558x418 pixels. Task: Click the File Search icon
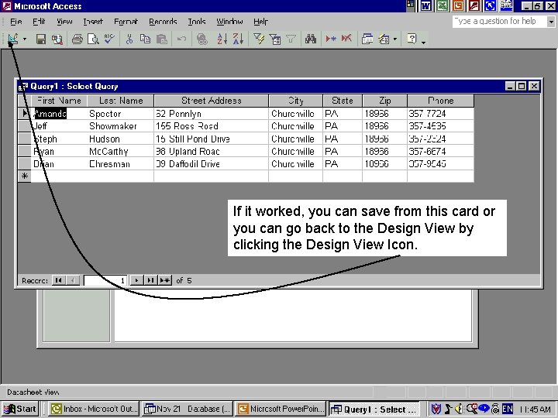[x=57, y=39]
